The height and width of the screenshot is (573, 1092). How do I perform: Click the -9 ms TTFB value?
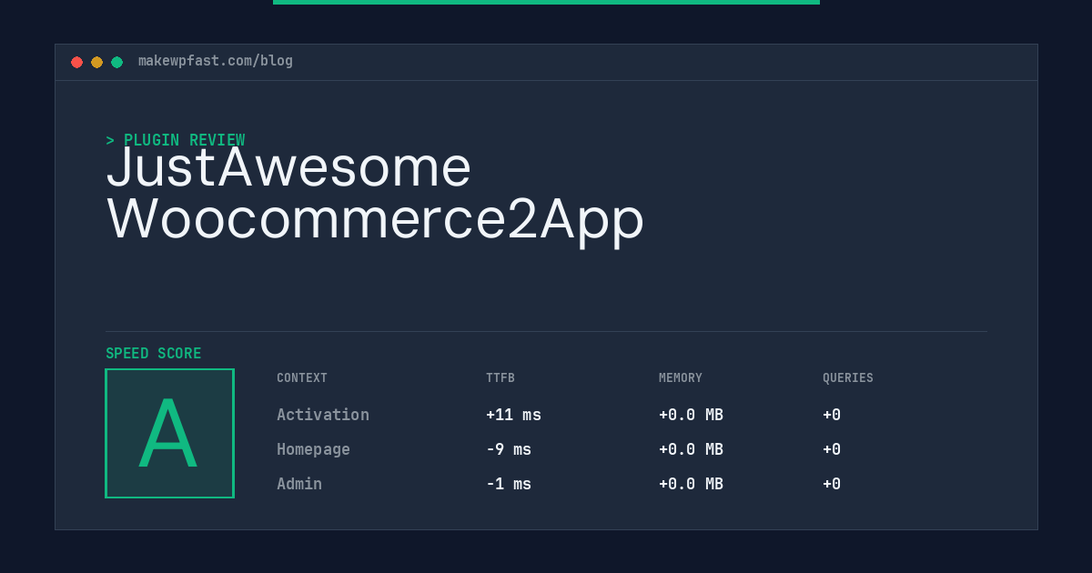click(x=509, y=449)
